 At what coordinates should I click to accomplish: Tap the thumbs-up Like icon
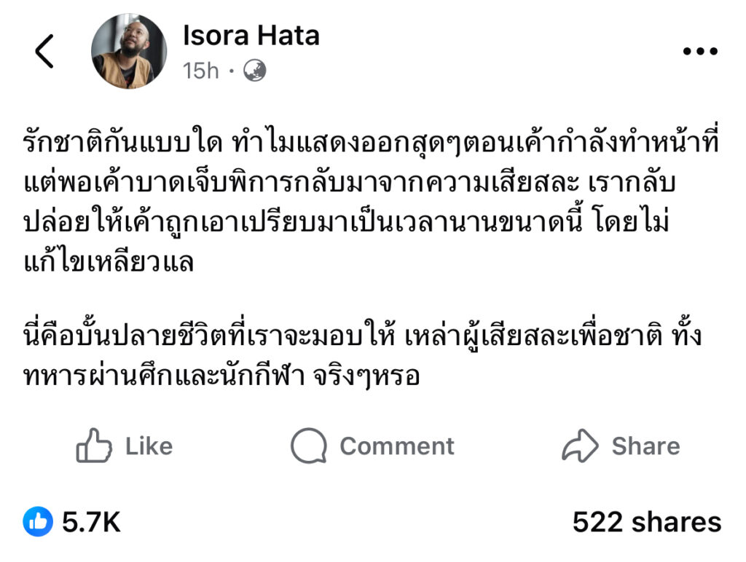pyautogui.click(x=94, y=446)
